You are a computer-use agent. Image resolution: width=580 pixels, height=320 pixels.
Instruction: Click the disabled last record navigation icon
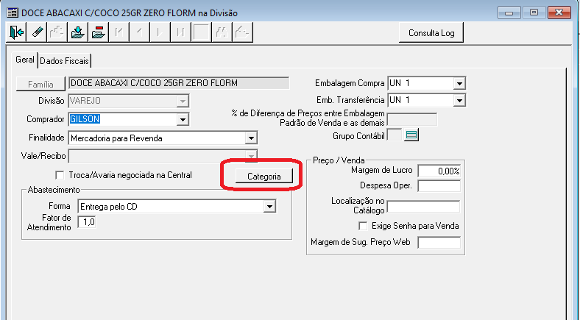180,32
